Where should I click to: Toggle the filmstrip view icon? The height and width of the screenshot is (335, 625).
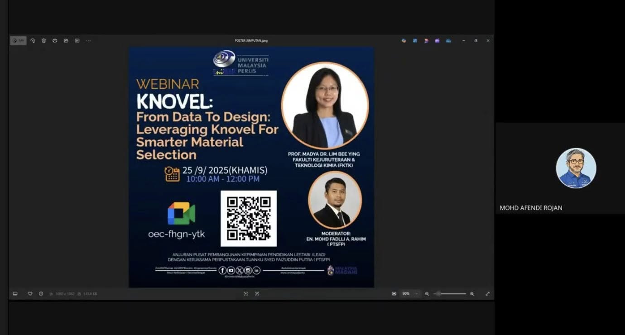[x=15, y=294]
